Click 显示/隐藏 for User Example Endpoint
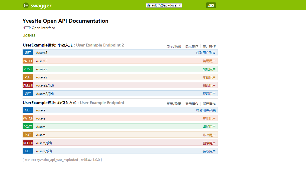306x169 pixels. pyautogui.click(x=174, y=104)
